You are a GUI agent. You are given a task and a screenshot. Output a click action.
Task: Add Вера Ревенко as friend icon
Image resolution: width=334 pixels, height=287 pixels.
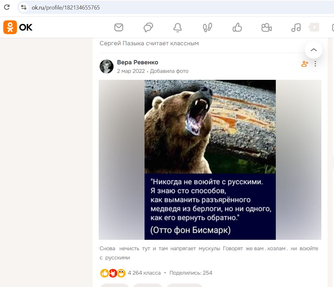pyautogui.click(x=305, y=64)
